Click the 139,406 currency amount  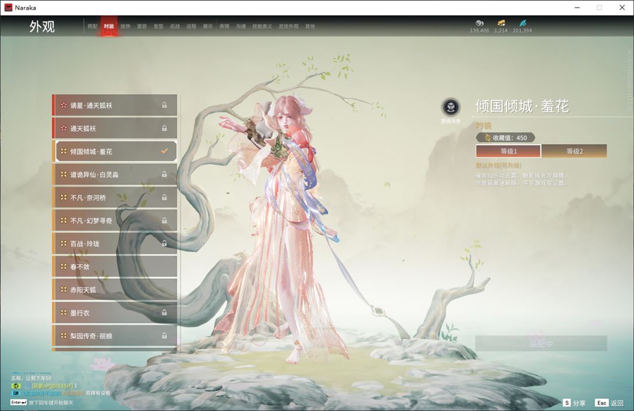coord(480,31)
